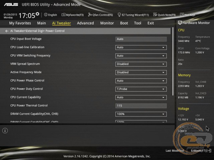Click the 1.203 V Vol_CHAB value
This screenshot has width=214, height=160.
tap(200, 86)
